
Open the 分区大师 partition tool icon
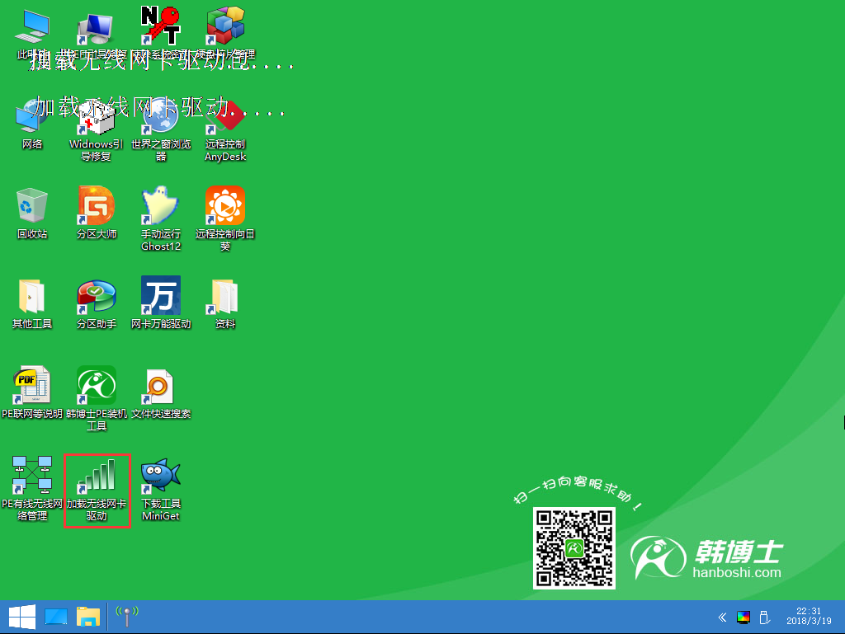click(x=97, y=206)
